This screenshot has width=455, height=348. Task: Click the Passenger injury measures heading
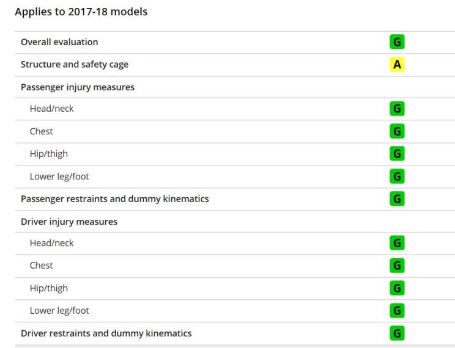coord(78,87)
